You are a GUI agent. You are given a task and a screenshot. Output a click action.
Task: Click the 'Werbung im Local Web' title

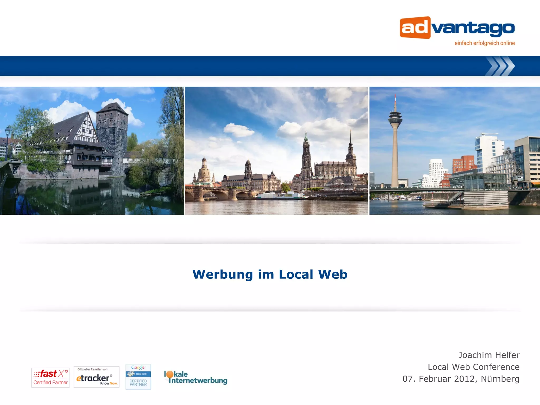(x=270, y=274)
